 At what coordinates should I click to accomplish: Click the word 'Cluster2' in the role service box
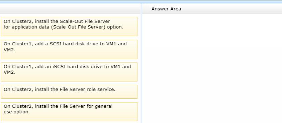click(22, 89)
